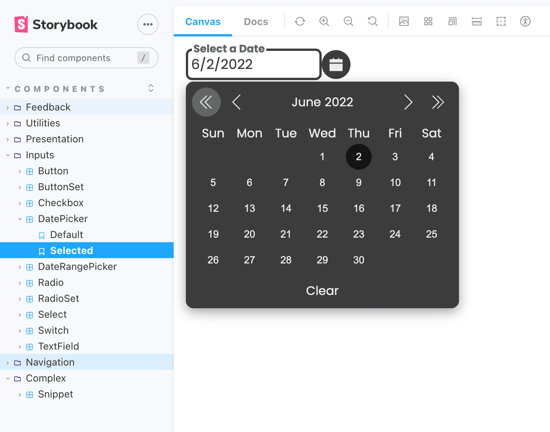Zoom in on the canvas

(x=324, y=21)
